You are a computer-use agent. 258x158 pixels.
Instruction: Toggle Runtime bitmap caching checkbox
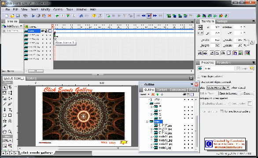[222, 111]
